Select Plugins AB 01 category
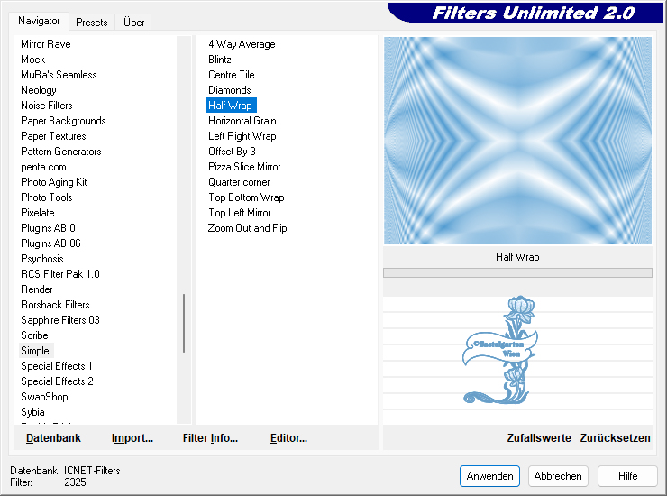 (50, 228)
